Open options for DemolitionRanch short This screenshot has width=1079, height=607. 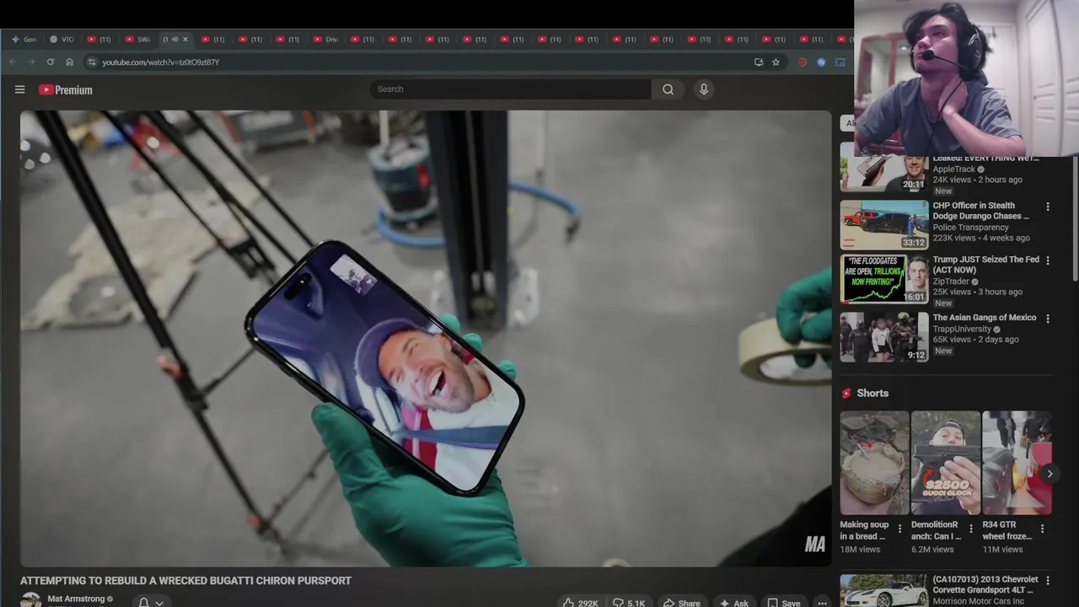970,529
